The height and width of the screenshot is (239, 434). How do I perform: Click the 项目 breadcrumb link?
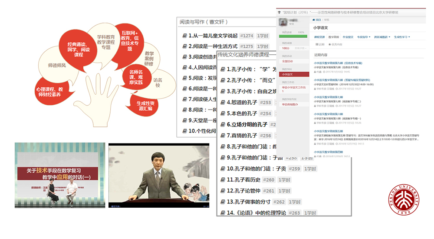click(318, 20)
